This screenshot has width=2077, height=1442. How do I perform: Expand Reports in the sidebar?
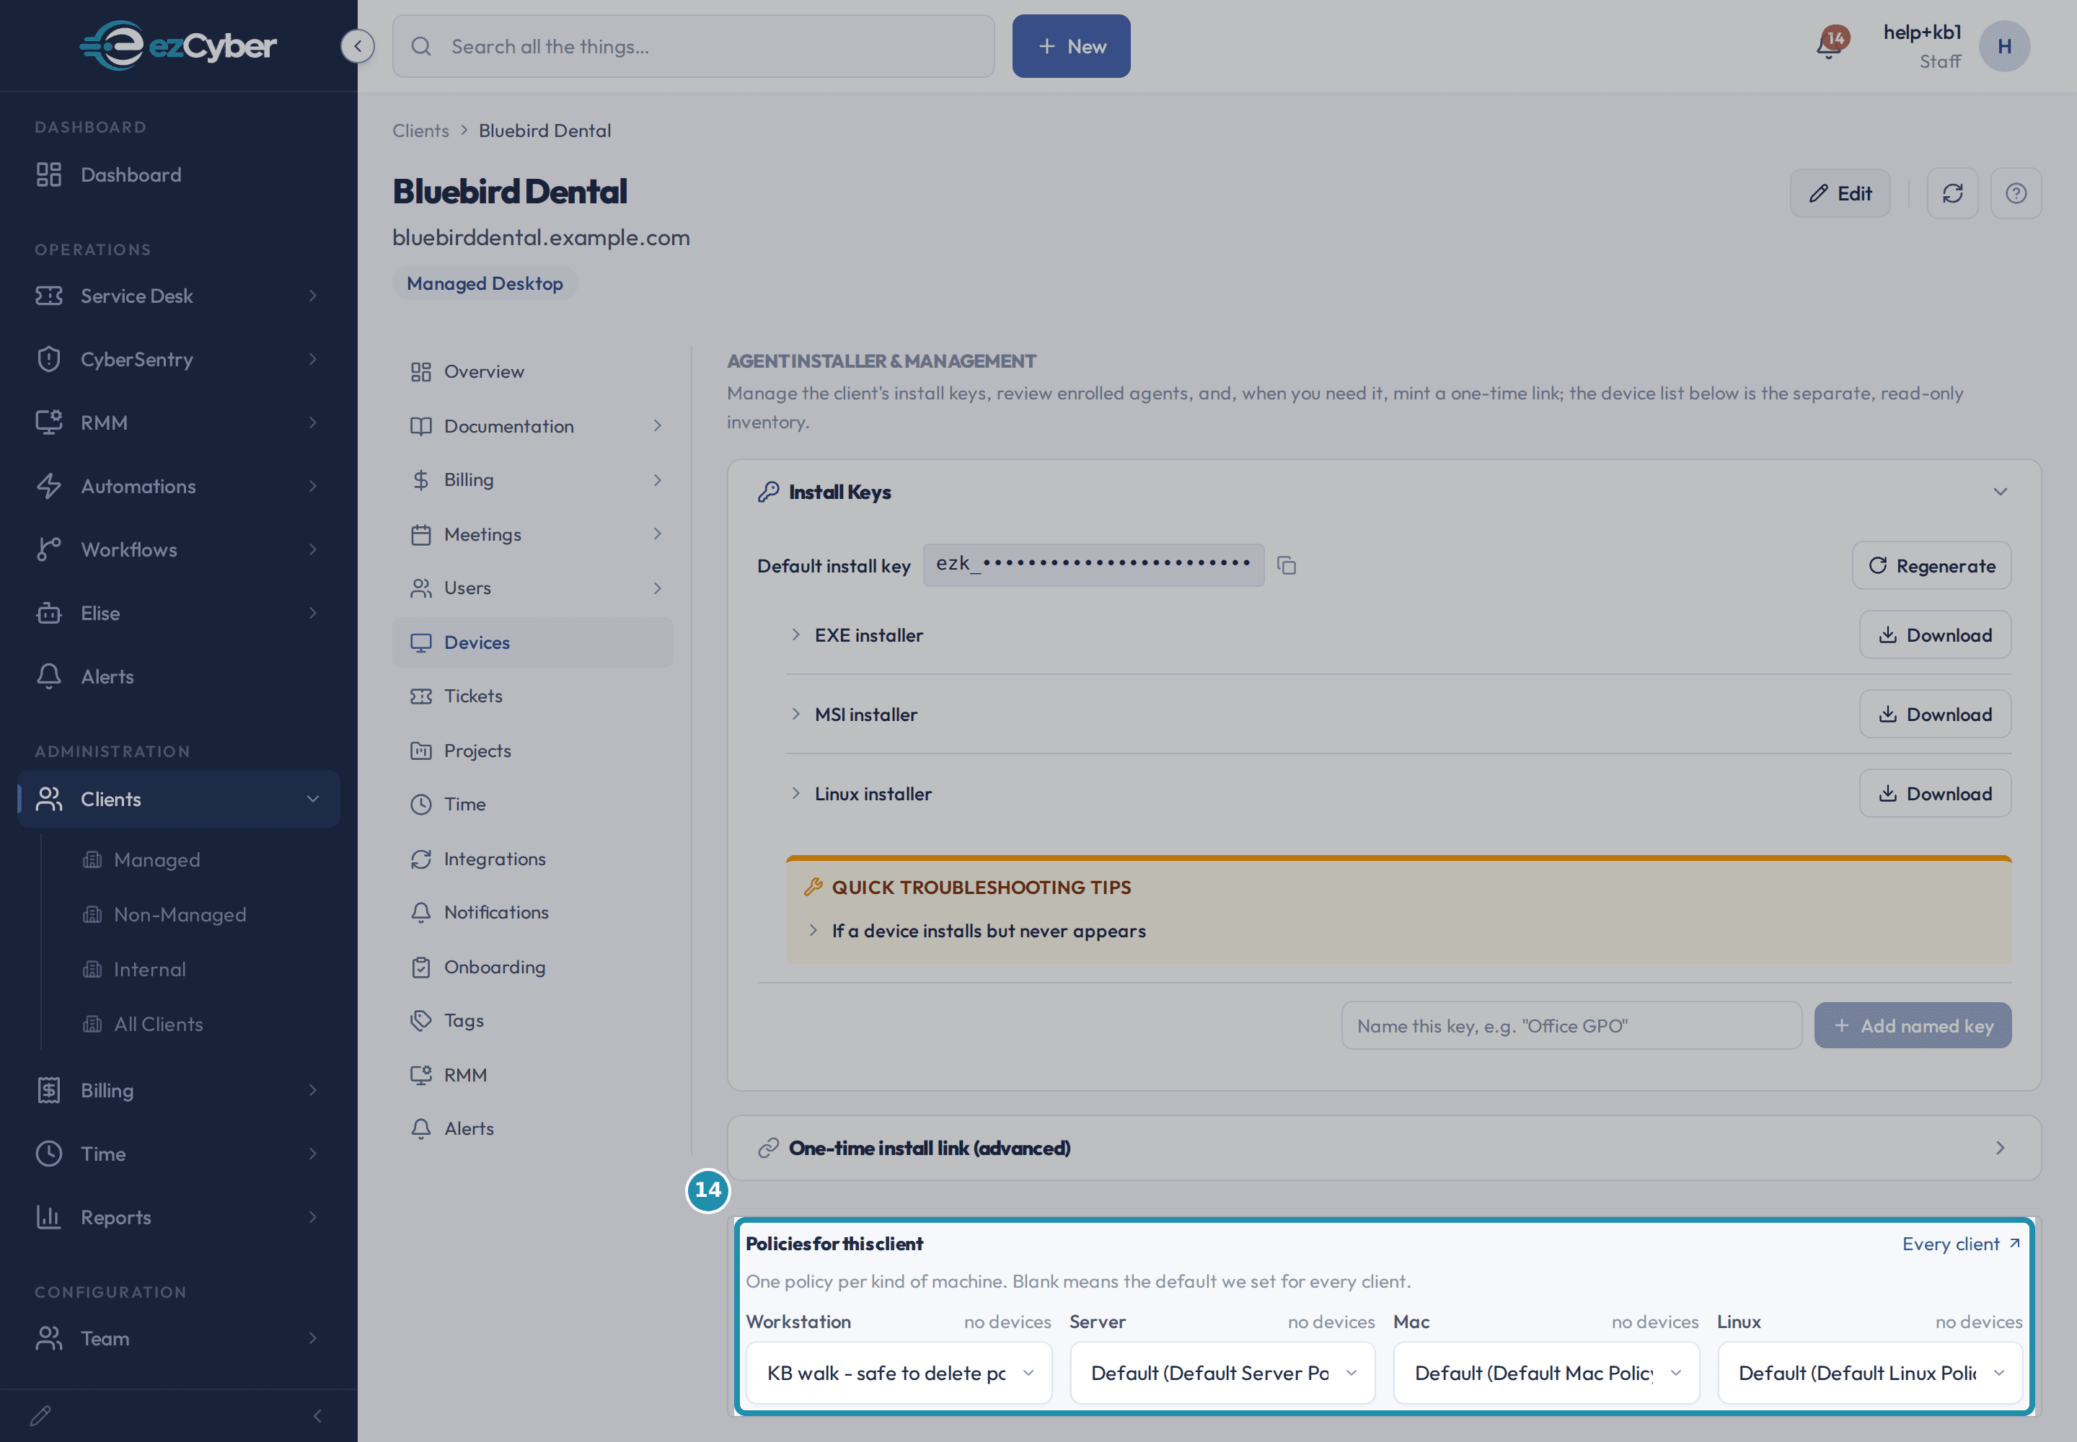pos(178,1216)
